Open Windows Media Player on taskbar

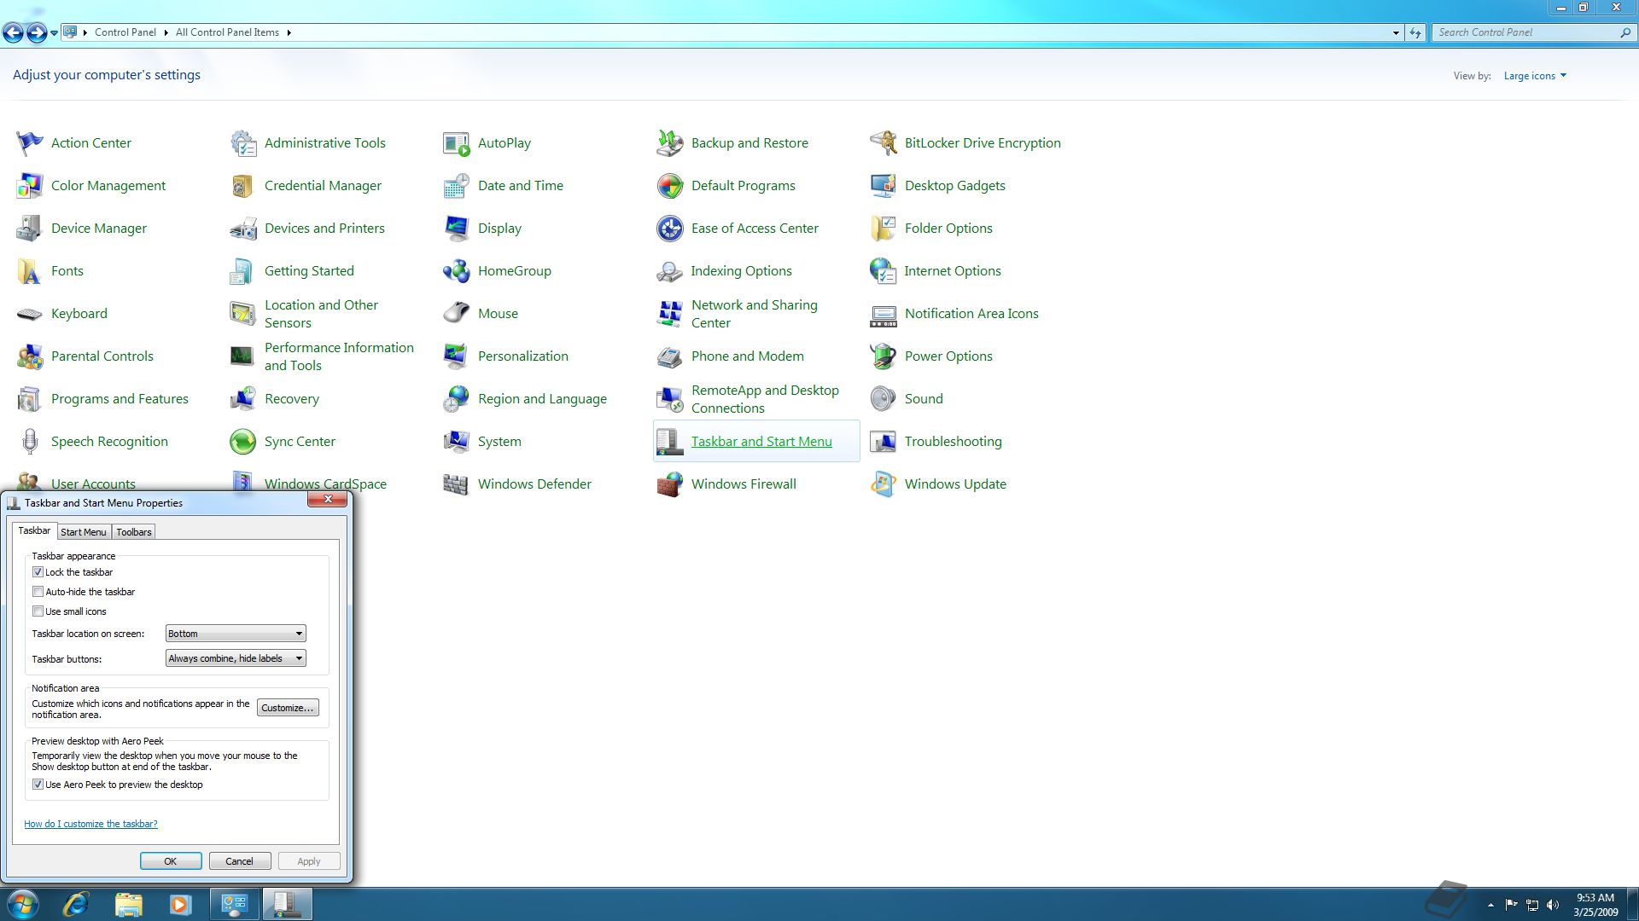click(x=180, y=904)
